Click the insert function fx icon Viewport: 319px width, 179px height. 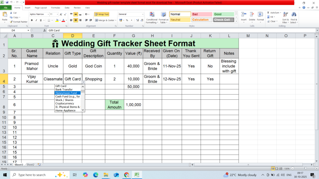(x=44, y=30)
